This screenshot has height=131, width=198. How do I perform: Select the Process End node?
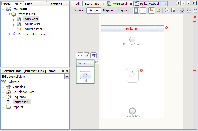click(x=132, y=111)
